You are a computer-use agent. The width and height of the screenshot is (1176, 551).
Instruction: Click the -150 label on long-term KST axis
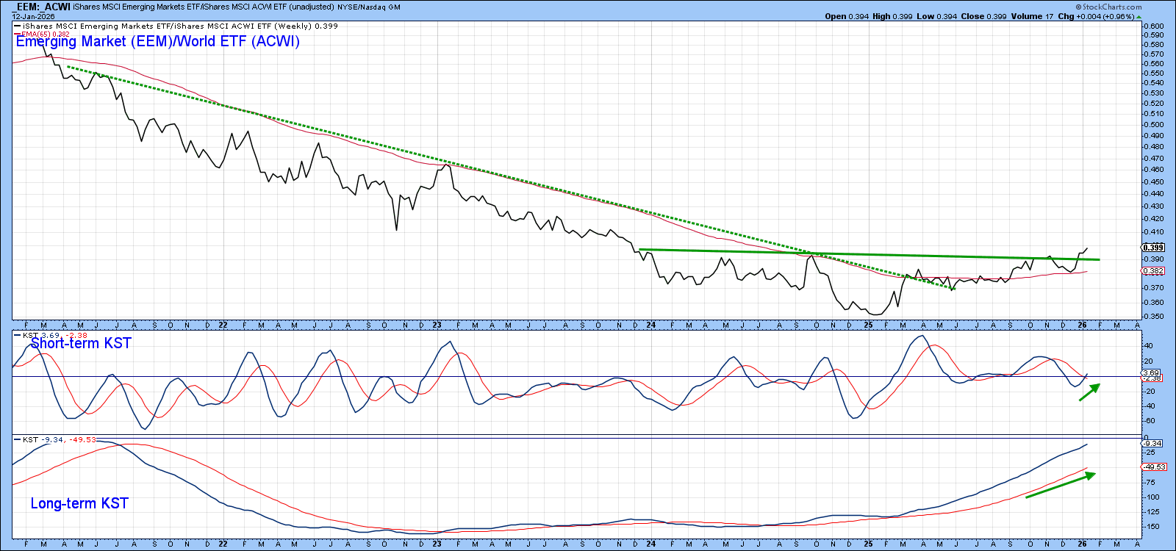tap(1151, 527)
